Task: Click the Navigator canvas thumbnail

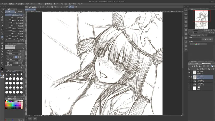Action: [x=202, y=20]
